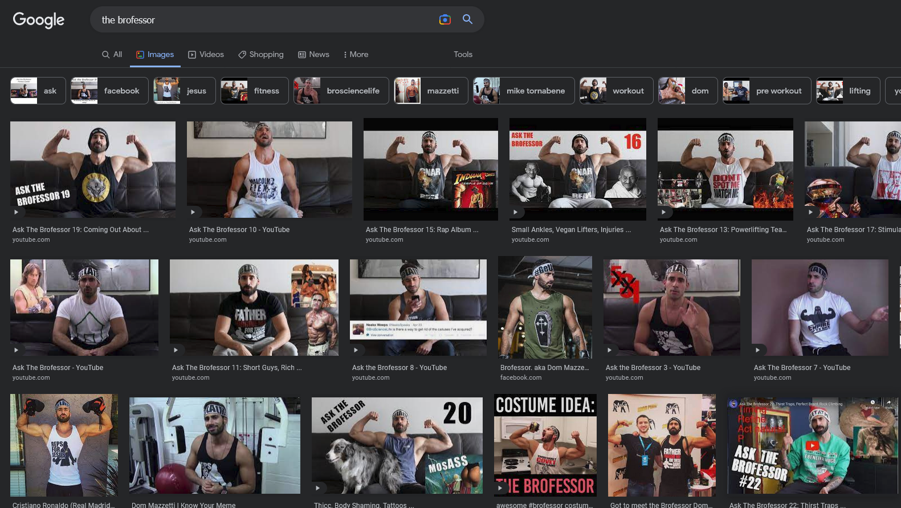Select the 'jesus' suggestion chip

pos(185,91)
